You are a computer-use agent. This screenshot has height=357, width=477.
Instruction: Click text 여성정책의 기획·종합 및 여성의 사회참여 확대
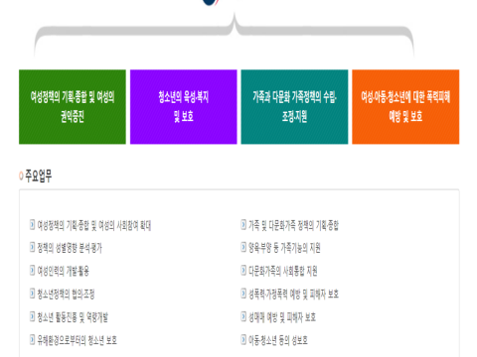94,225
